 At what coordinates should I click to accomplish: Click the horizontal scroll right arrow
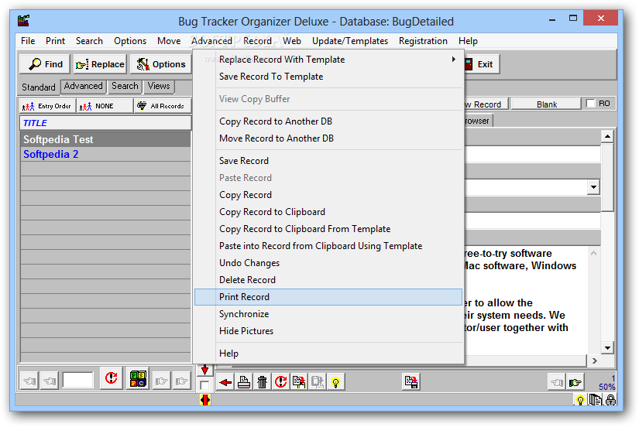(x=594, y=360)
